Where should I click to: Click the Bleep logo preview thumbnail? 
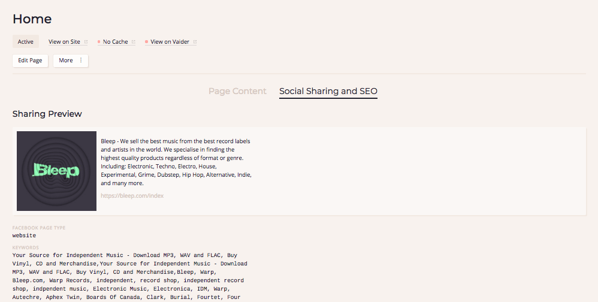pos(56,171)
